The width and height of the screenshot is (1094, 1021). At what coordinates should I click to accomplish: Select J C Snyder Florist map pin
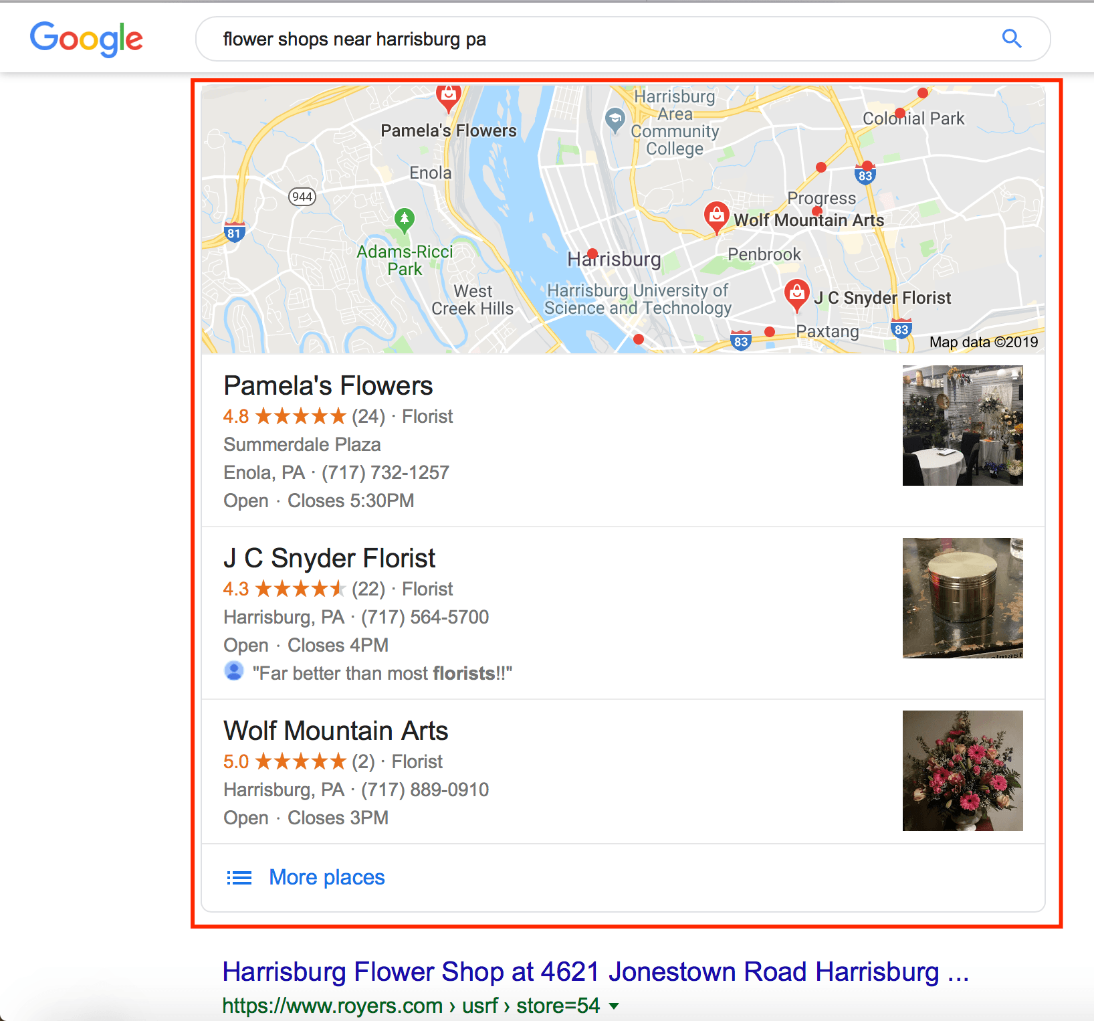[796, 296]
